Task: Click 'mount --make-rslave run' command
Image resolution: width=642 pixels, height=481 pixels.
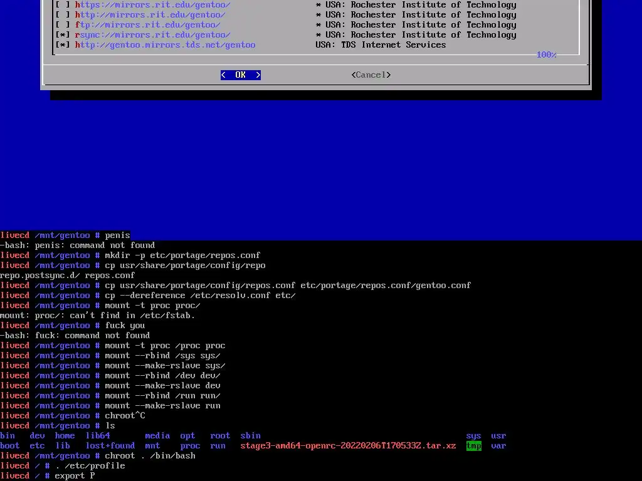Action: (x=162, y=406)
